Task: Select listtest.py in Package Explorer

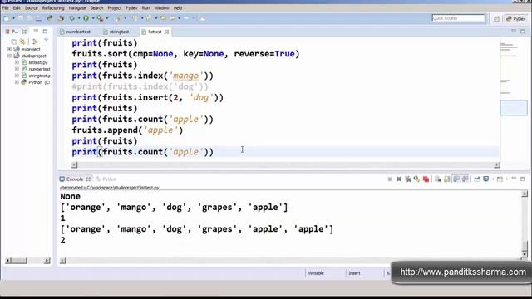Action: 37,62
